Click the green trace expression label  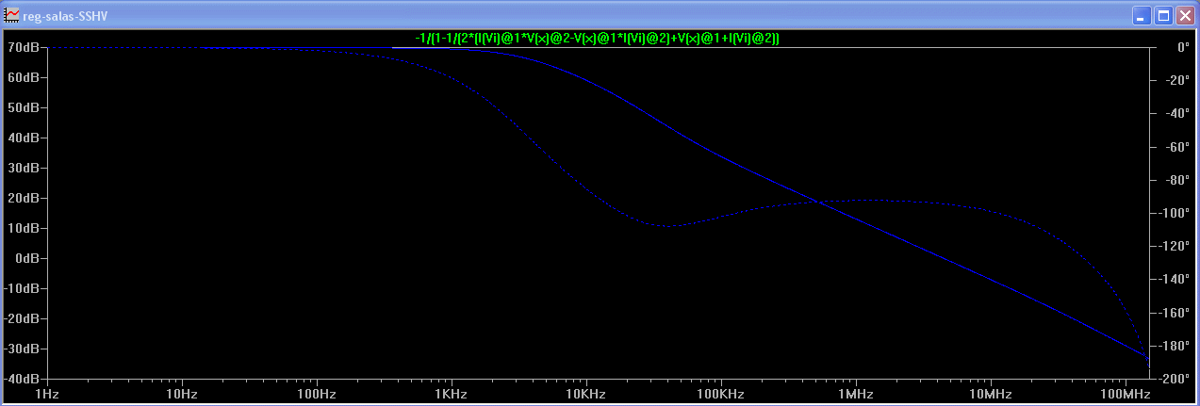598,38
